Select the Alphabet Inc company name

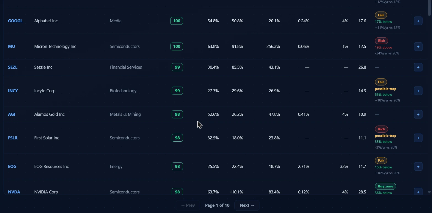(x=46, y=21)
